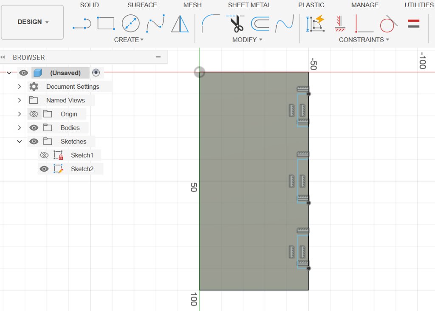Click the Origin folder icon
Viewport: 435px width, 311px height.
(48, 114)
